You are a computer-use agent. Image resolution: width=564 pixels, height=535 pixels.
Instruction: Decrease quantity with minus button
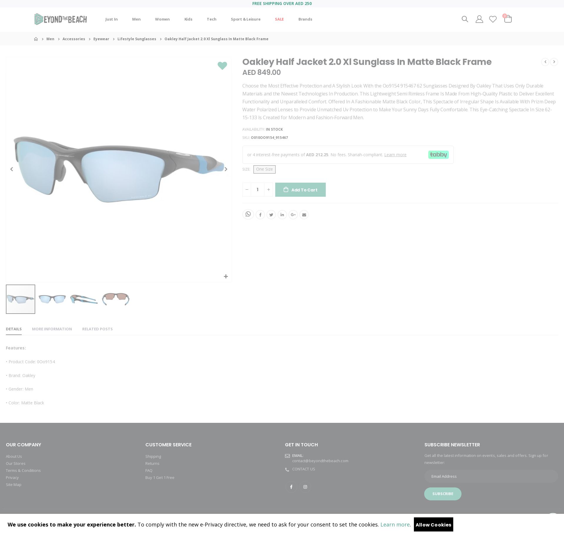(247, 190)
